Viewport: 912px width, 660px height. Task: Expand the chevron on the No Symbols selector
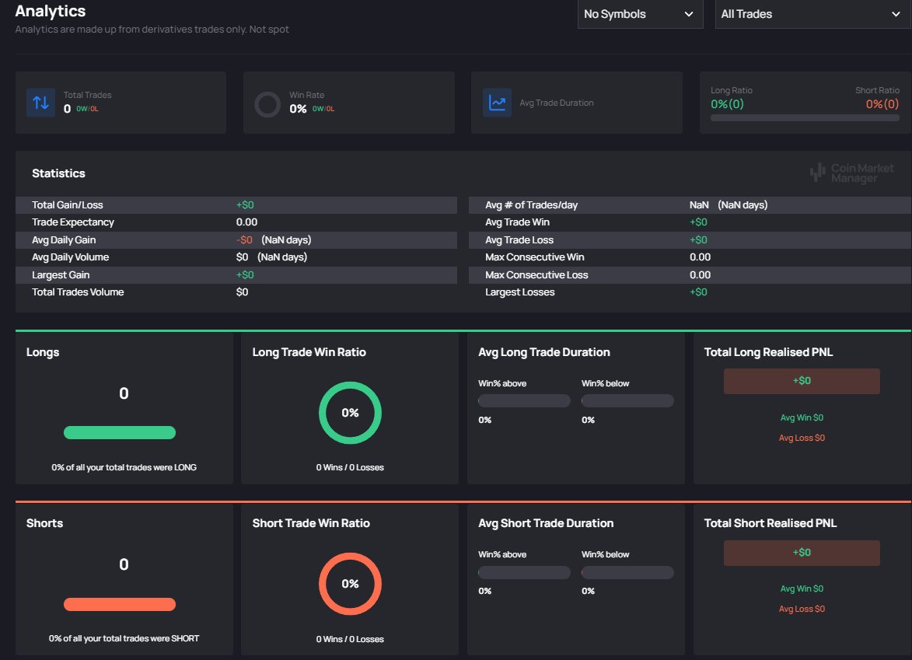tap(689, 14)
